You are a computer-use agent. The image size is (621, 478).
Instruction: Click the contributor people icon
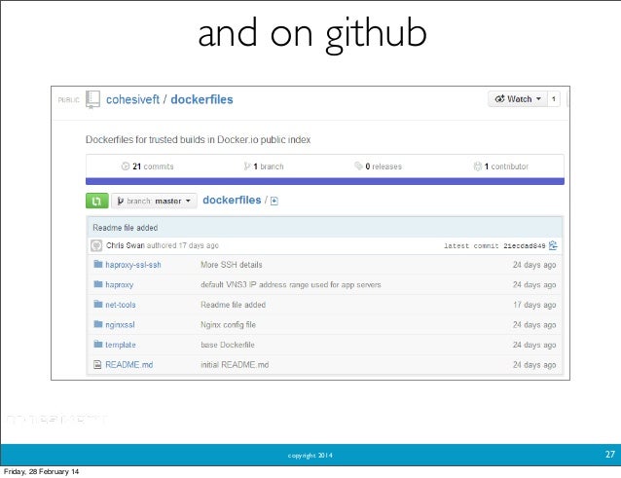[x=478, y=166]
